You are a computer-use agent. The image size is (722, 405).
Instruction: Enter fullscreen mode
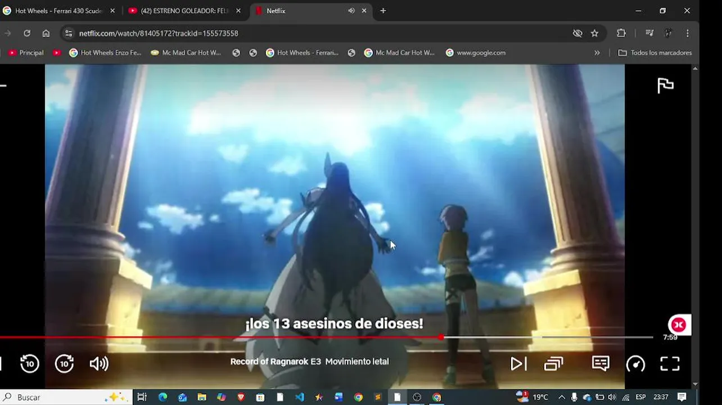coord(670,364)
